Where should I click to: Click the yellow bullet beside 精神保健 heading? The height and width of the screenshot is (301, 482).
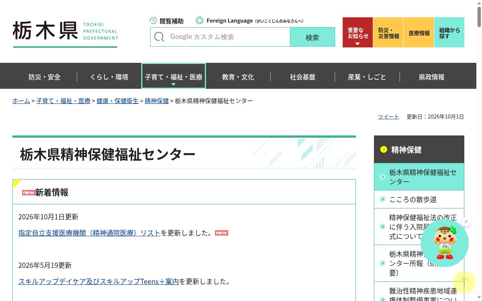[x=384, y=150]
